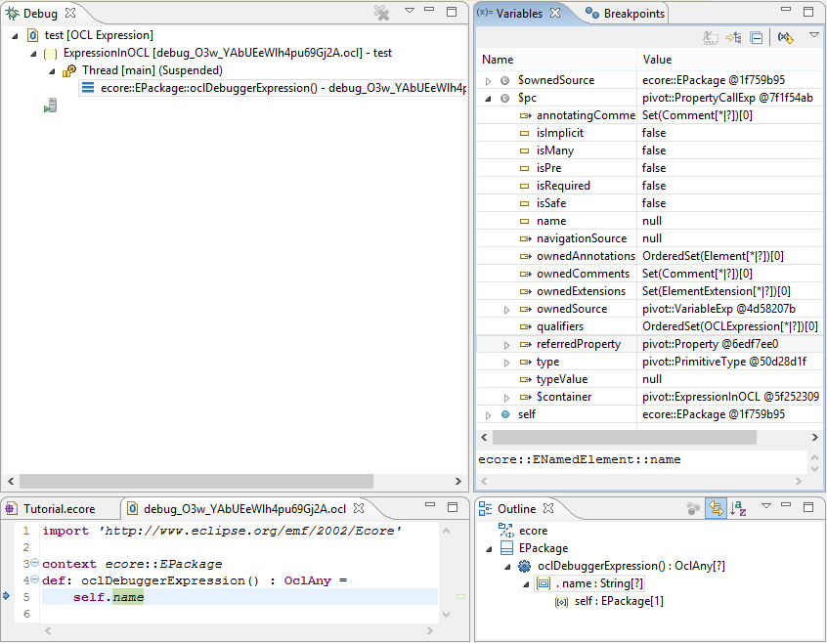
Task: Collapse the test [OCL Expression] launch node
Action: (x=16, y=36)
